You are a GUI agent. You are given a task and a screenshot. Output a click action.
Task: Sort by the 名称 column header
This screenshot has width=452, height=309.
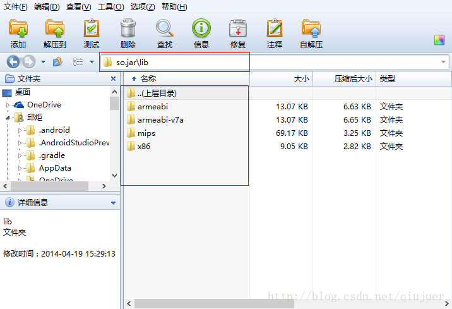[186, 79]
